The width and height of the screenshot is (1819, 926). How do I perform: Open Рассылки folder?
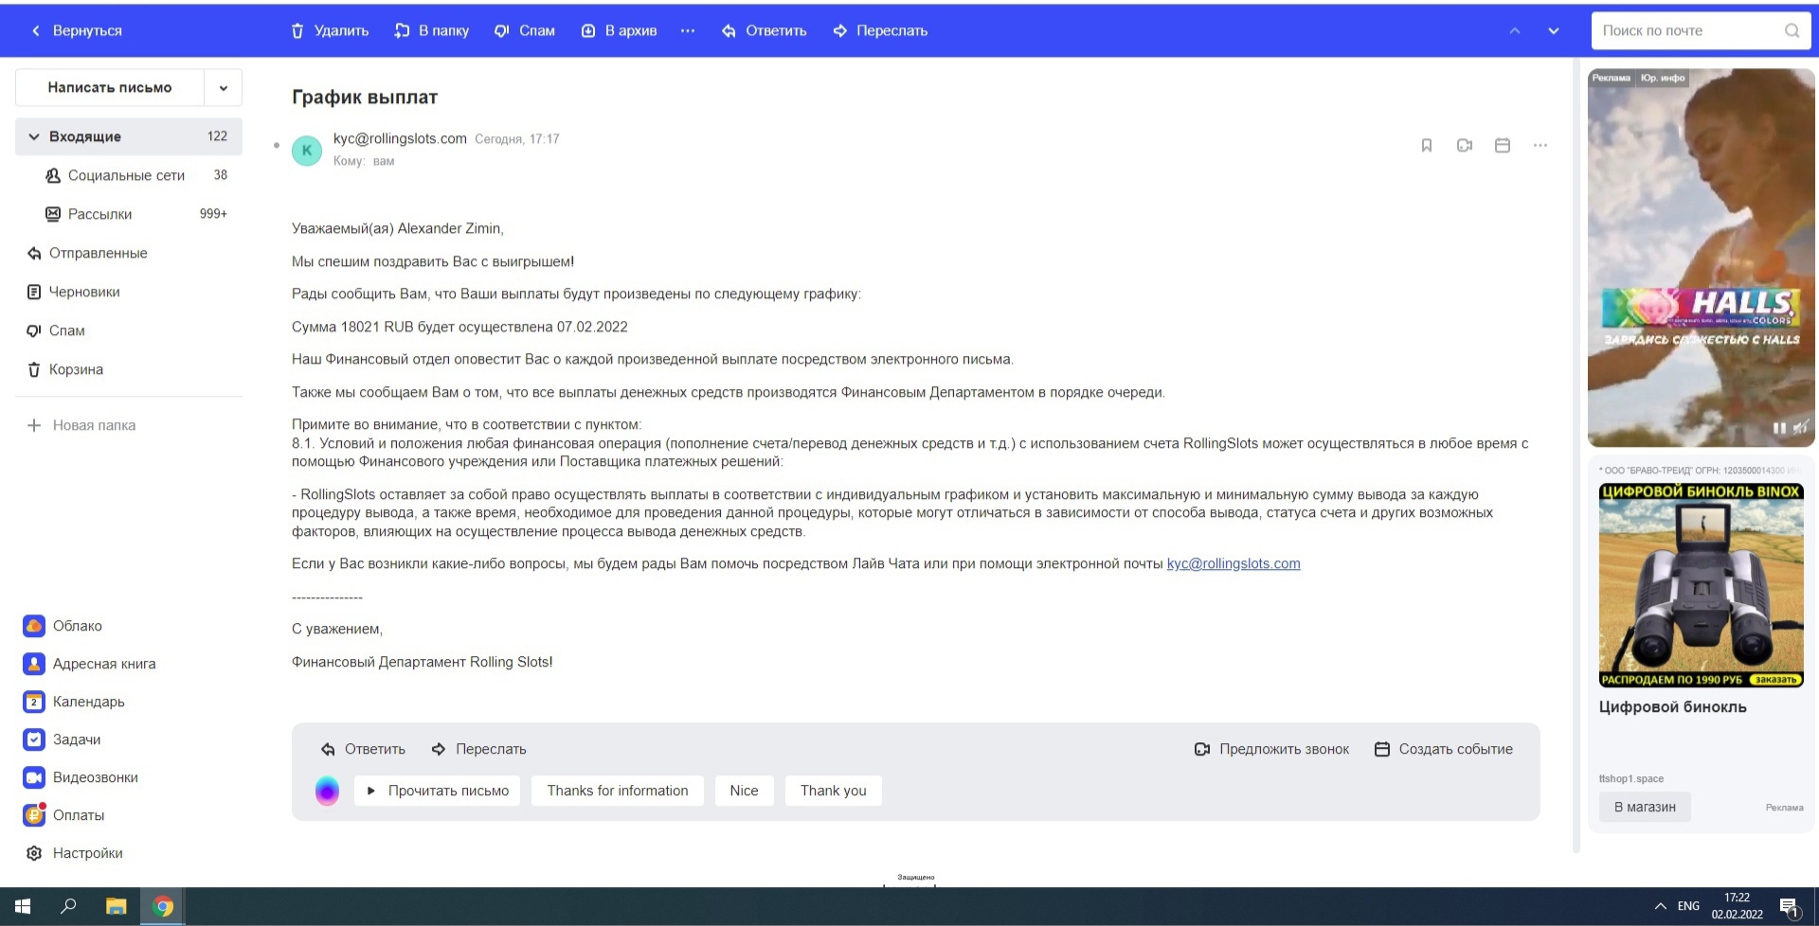pos(129,214)
